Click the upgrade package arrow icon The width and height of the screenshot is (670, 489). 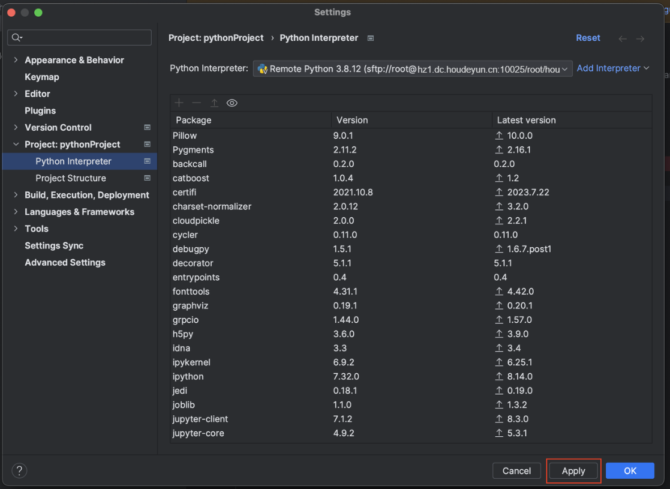(x=214, y=103)
